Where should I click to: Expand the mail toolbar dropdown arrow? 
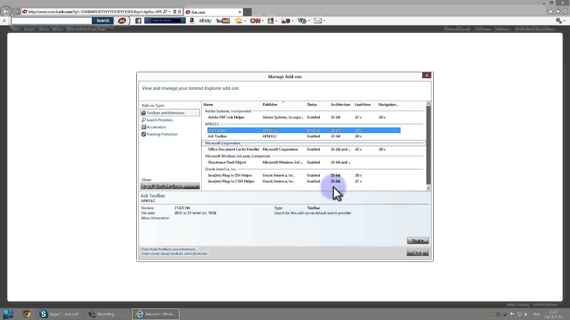(x=324, y=21)
